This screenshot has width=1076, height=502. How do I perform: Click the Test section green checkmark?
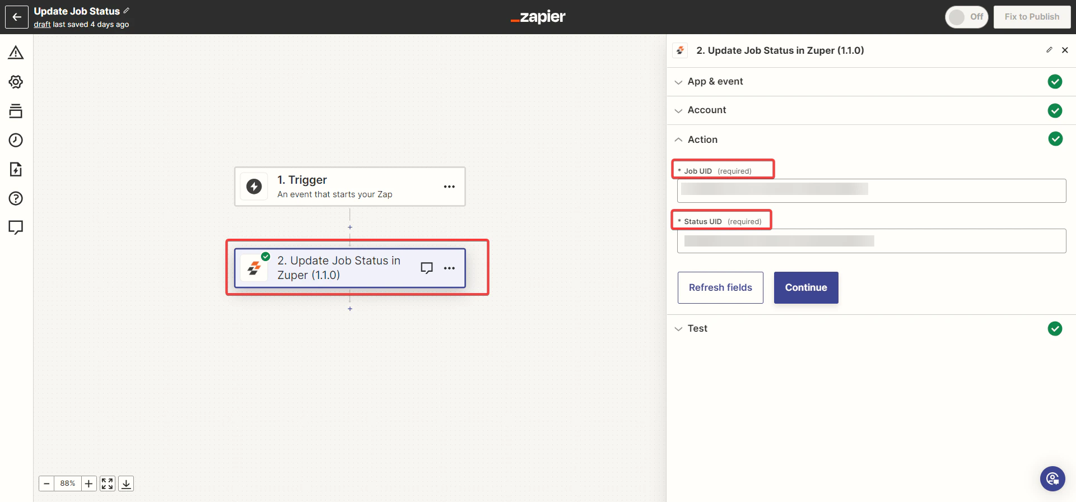click(1055, 329)
